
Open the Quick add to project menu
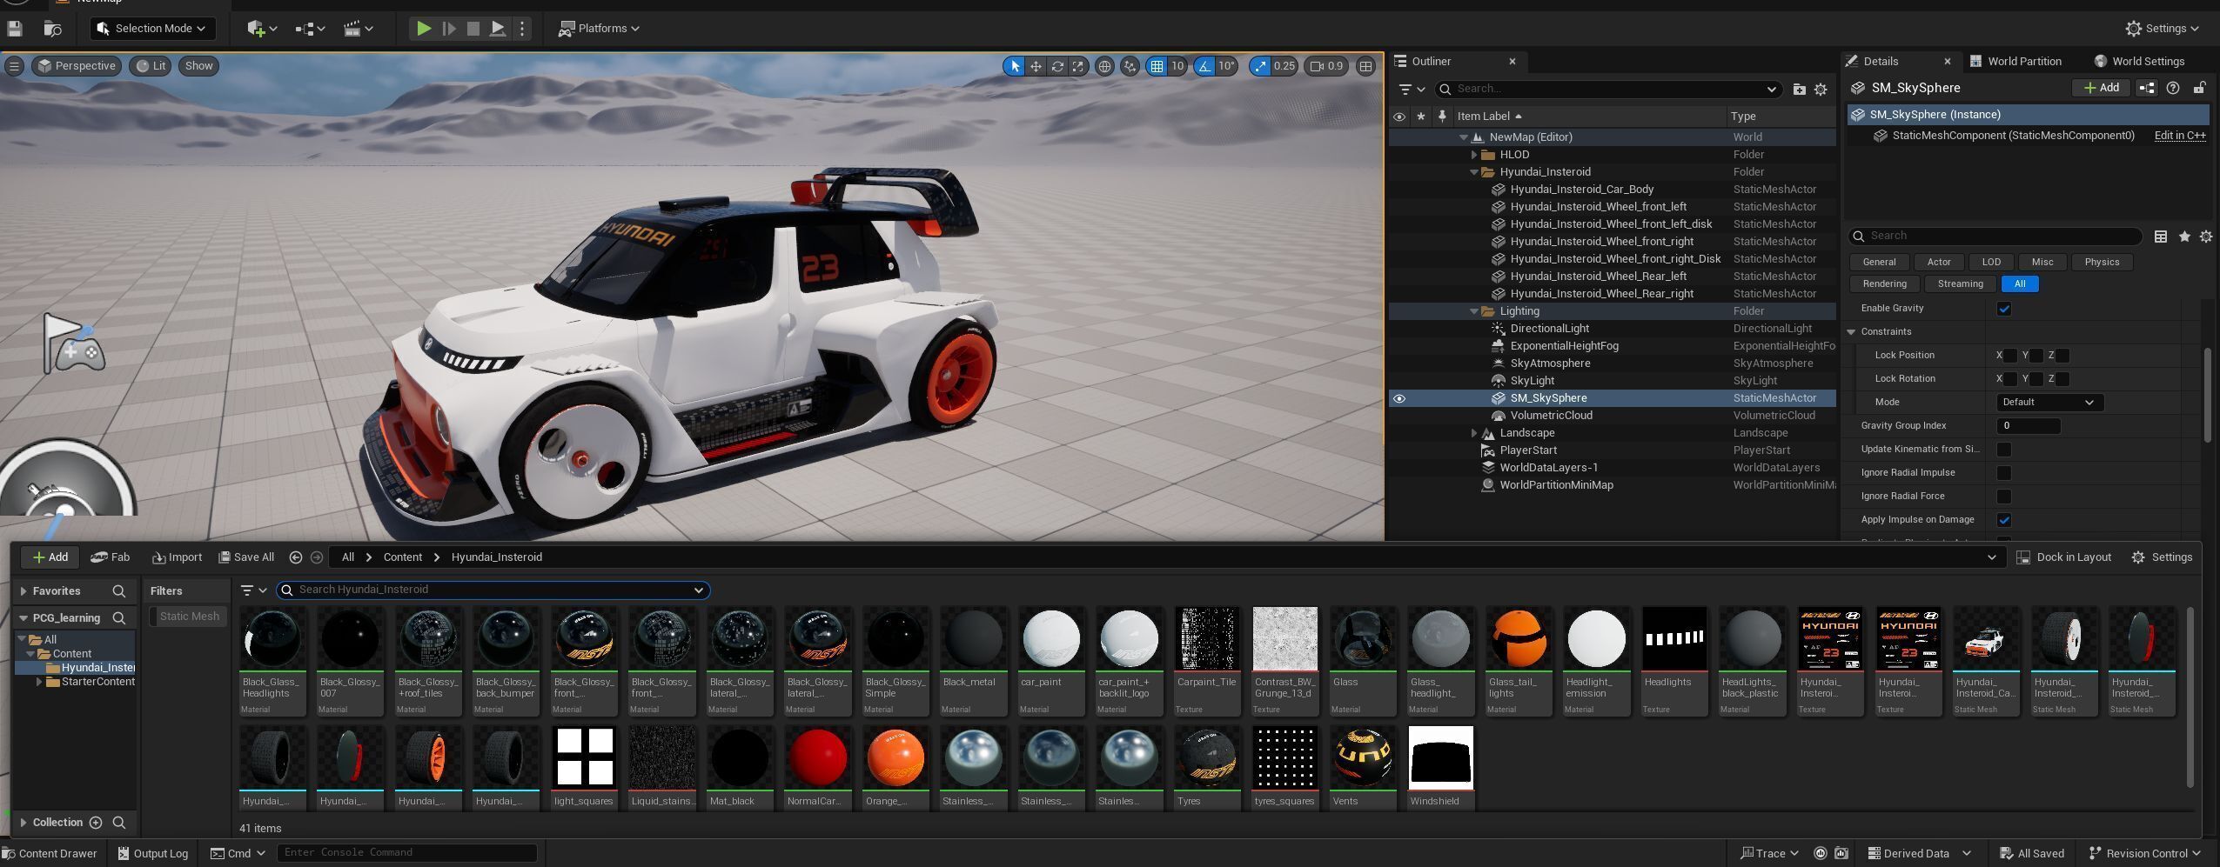point(262,29)
